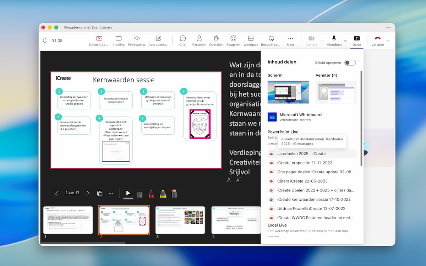
Task: Open the Indeling layout menu
Action: (x=119, y=40)
